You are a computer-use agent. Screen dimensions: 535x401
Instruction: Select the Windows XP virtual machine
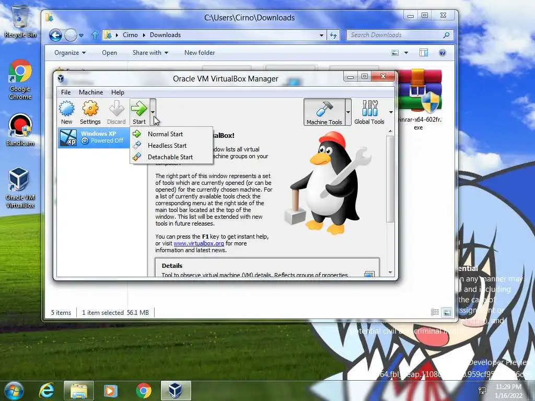point(94,137)
